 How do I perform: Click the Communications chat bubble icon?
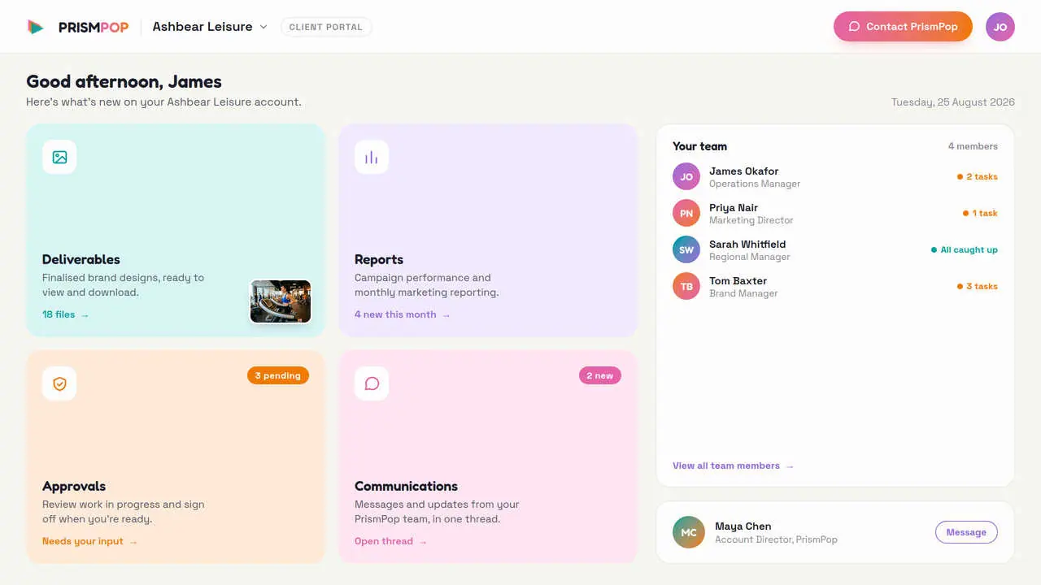point(372,383)
